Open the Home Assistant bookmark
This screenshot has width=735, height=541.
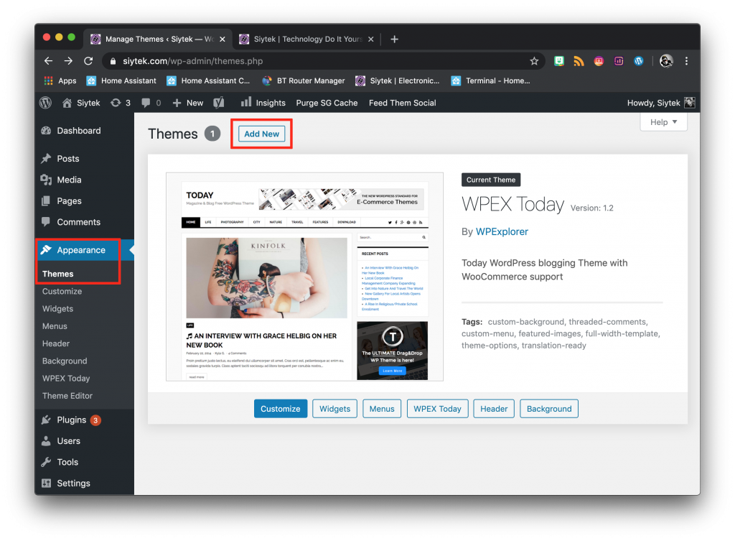pyautogui.click(x=121, y=80)
